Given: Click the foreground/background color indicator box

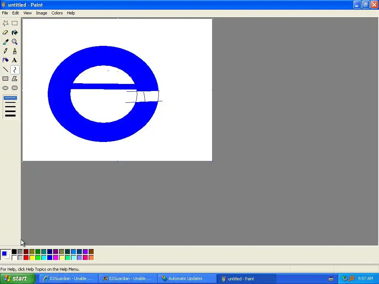Looking at the screenshot, I should (x=5, y=255).
